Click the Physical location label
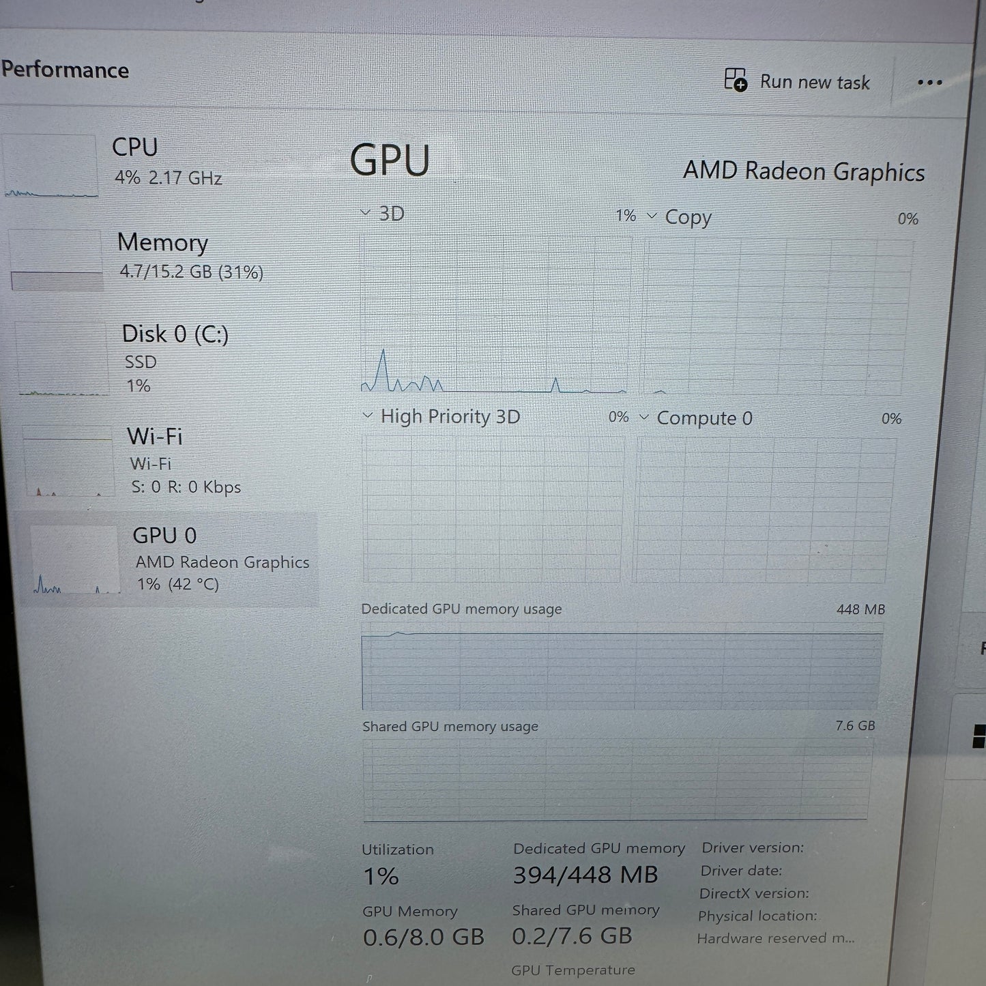The image size is (986, 986). (x=757, y=916)
